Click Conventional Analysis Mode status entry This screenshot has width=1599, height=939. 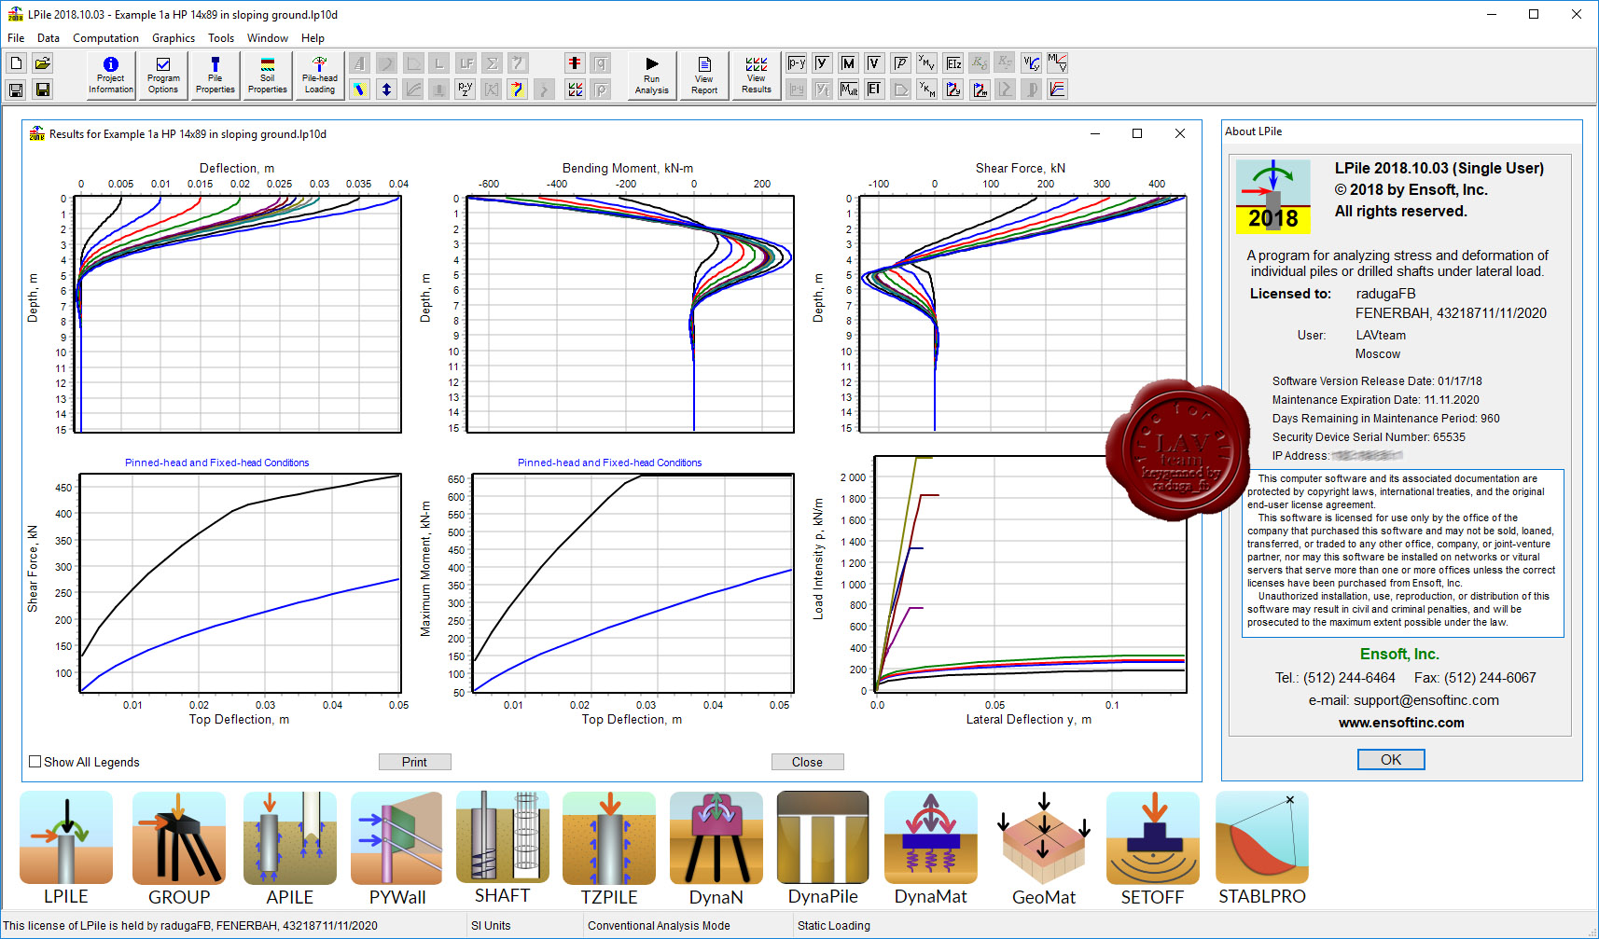pos(659,926)
